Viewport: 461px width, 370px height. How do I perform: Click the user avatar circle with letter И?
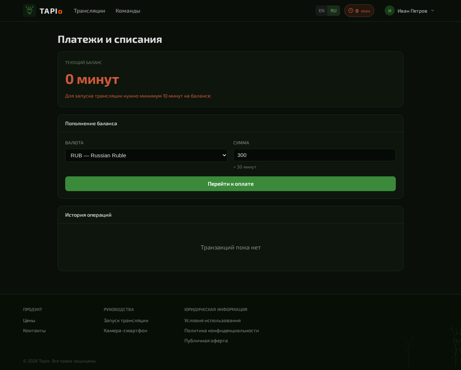pyautogui.click(x=390, y=10)
